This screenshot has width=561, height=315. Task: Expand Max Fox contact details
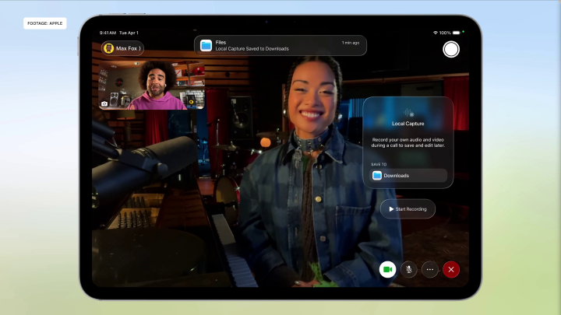coord(123,48)
